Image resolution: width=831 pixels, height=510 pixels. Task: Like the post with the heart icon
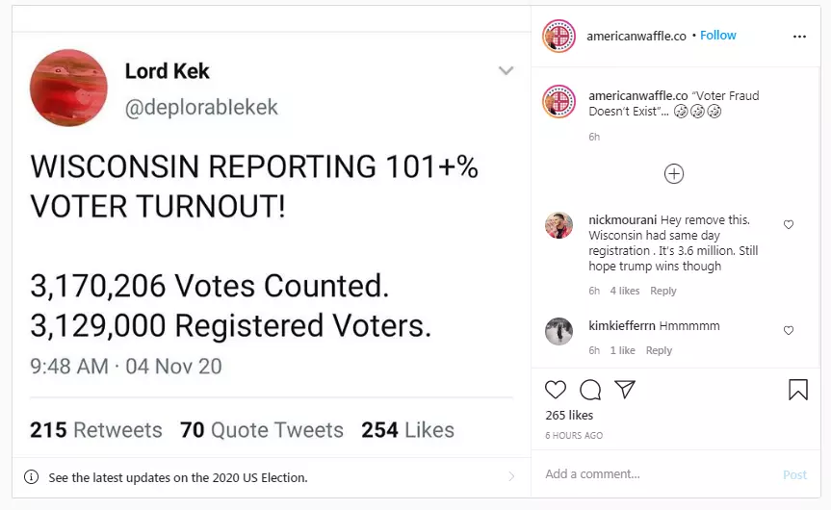[x=556, y=390]
